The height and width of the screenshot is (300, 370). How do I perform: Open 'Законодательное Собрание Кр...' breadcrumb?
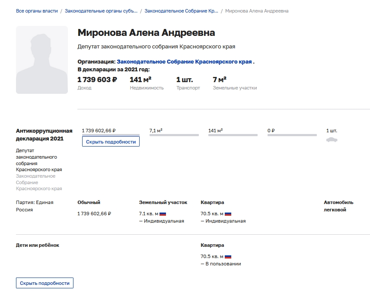pyautogui.click(x=181, y=11)
